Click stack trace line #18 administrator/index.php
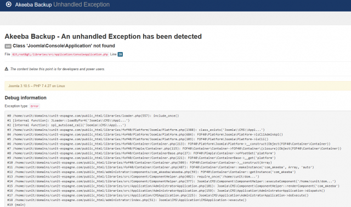Screen dimensions: 351x207 click(127, 200)
